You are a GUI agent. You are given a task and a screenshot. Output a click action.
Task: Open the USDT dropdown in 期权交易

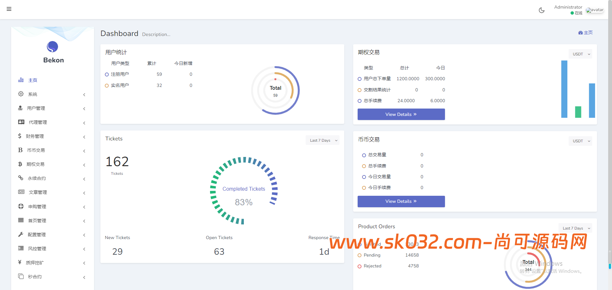580,54
